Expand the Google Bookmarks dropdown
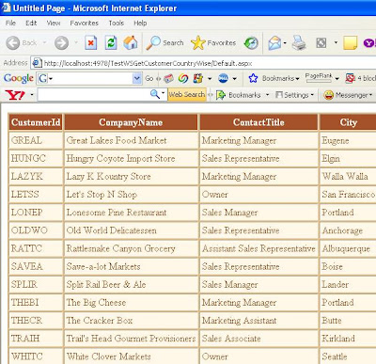The image size is (376, 364). (297, 79)
